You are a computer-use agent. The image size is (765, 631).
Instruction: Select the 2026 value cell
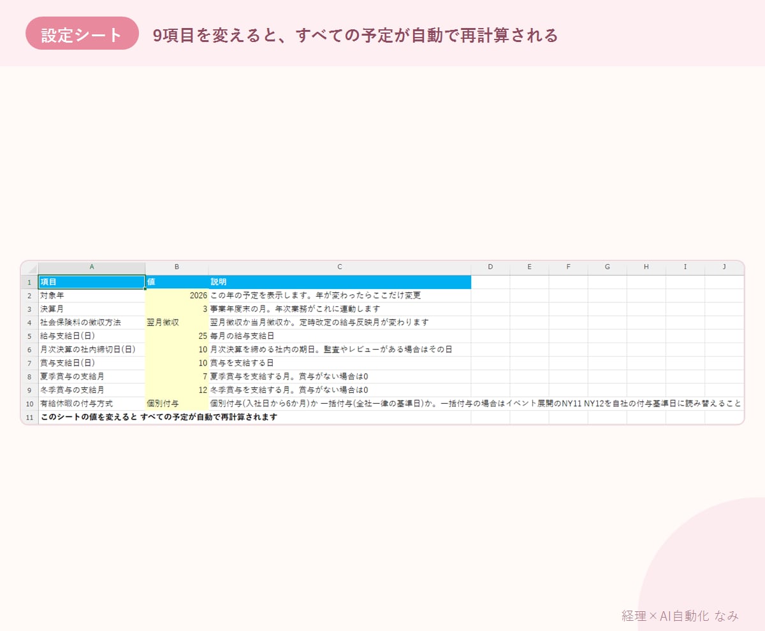pos(177,295)
